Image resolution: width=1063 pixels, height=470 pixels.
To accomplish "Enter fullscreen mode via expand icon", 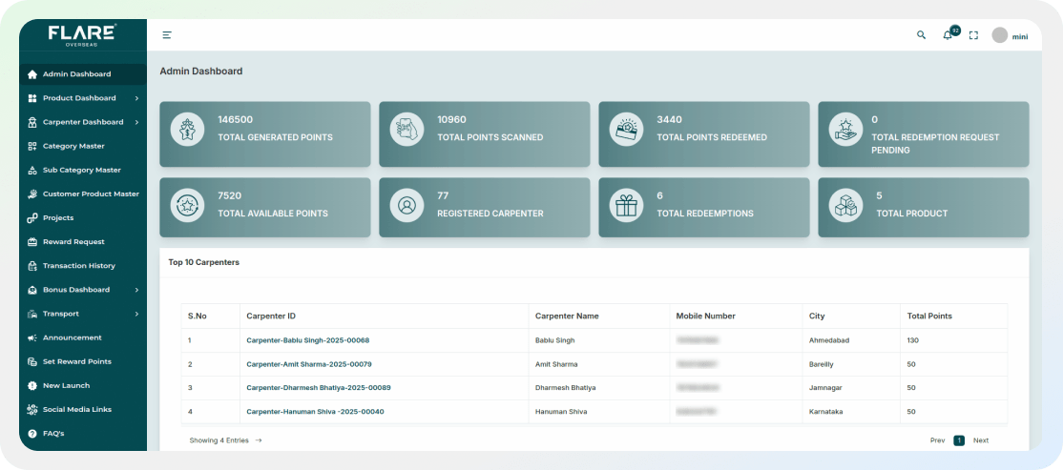I will [973, 35].
